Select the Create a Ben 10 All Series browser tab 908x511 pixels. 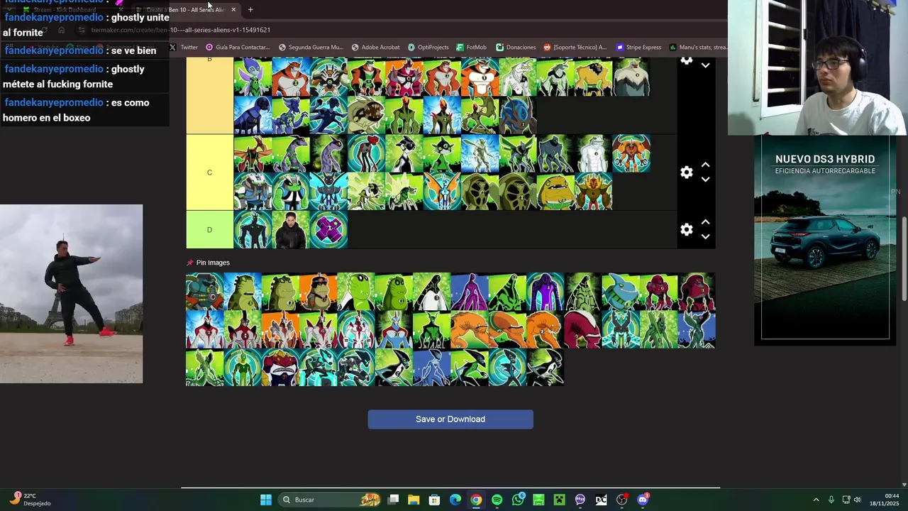pyautogui.click(x=186, y=10)
